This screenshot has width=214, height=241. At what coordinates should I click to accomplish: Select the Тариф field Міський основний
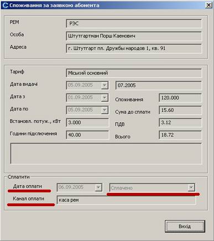134,73
